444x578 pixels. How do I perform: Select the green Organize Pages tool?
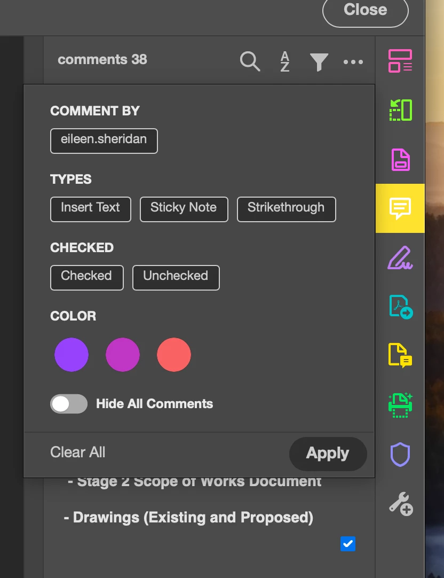coord(400,110)
